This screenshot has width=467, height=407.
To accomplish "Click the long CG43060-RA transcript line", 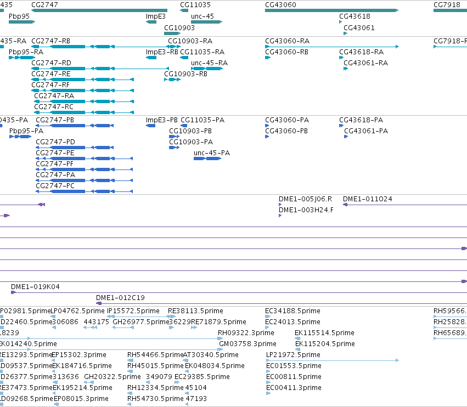I will 332,47.
